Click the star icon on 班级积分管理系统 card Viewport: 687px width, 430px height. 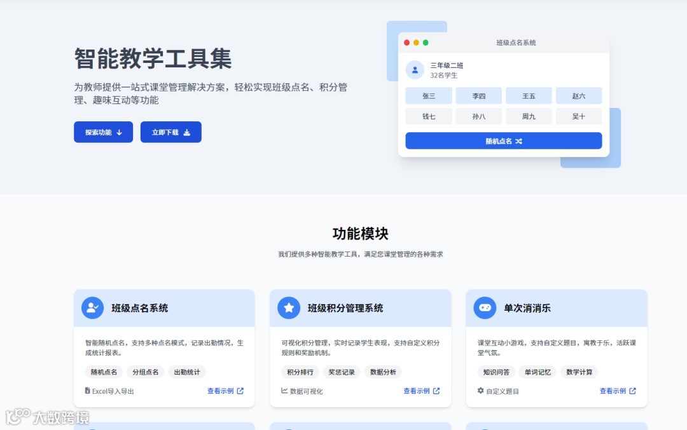(x=288, y=307)
